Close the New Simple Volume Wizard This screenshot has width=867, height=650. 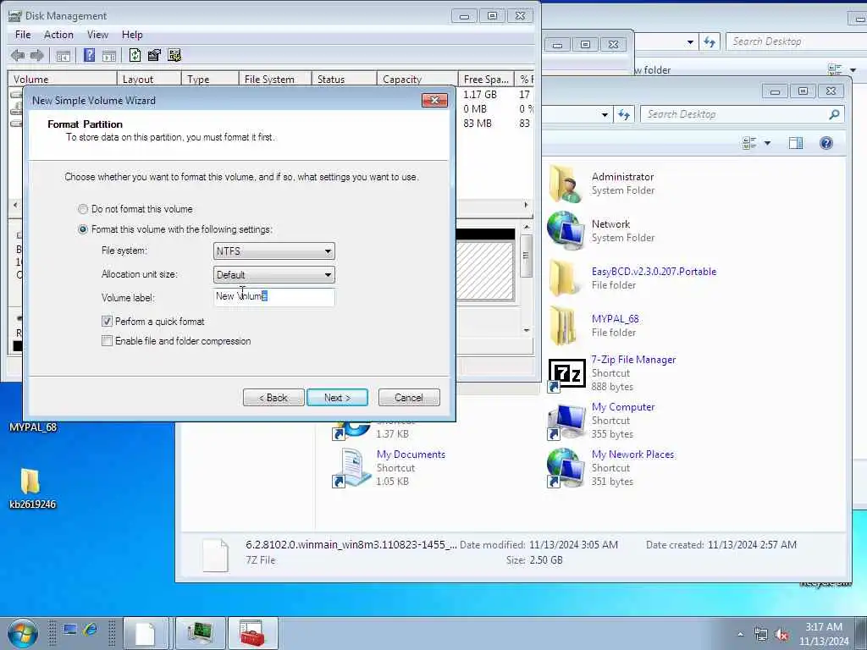[x=434, y=101]
